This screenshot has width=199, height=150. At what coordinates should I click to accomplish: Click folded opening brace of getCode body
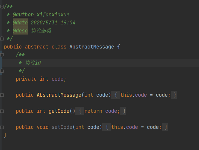[80, 111]
